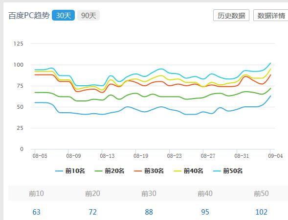288x220 pixels.
Task: Click the 前50 value 102
Action: [x=261, y=212]
